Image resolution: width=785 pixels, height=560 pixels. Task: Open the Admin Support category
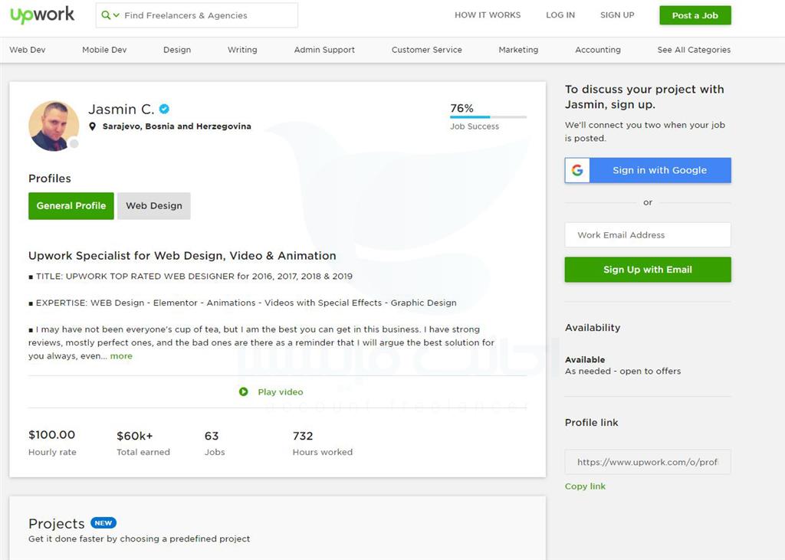(324, 50)
